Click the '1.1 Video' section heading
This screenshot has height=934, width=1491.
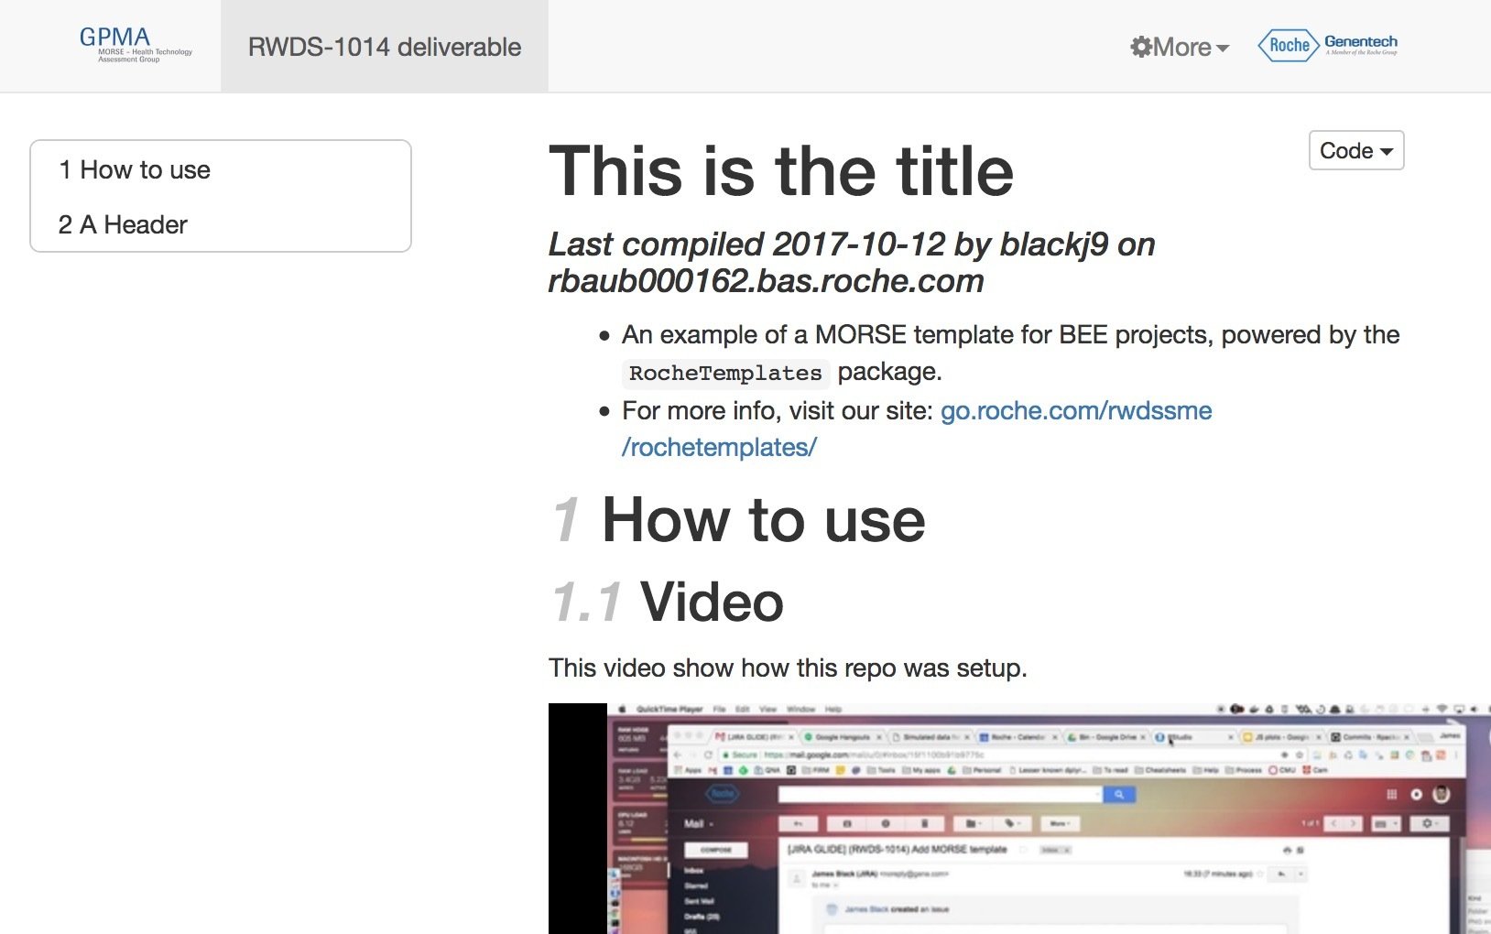(x=668, y=603)
